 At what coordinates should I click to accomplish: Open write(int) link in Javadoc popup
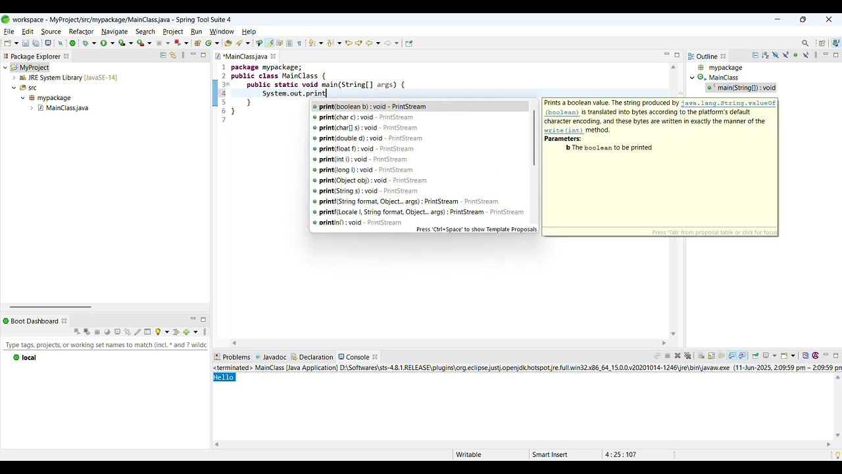click(x=563, y=130)
